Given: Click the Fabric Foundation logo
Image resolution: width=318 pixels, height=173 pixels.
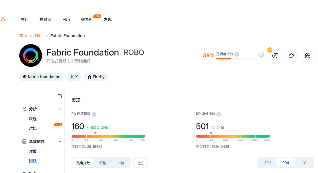Looking at the screenshot, I should (31, 55).
